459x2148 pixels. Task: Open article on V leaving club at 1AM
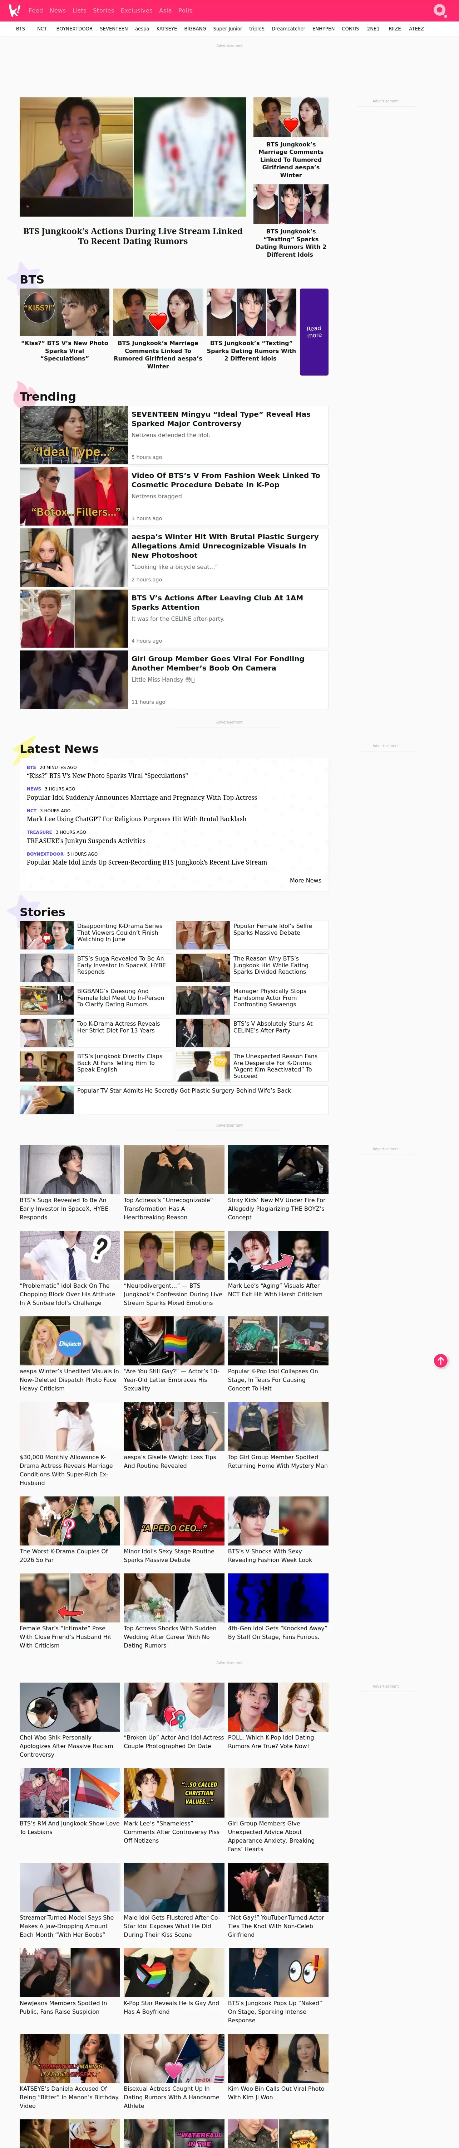pos(217,602)
